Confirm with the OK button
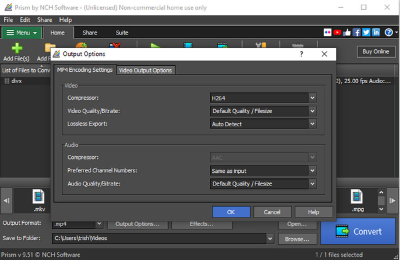 [231, 212]
